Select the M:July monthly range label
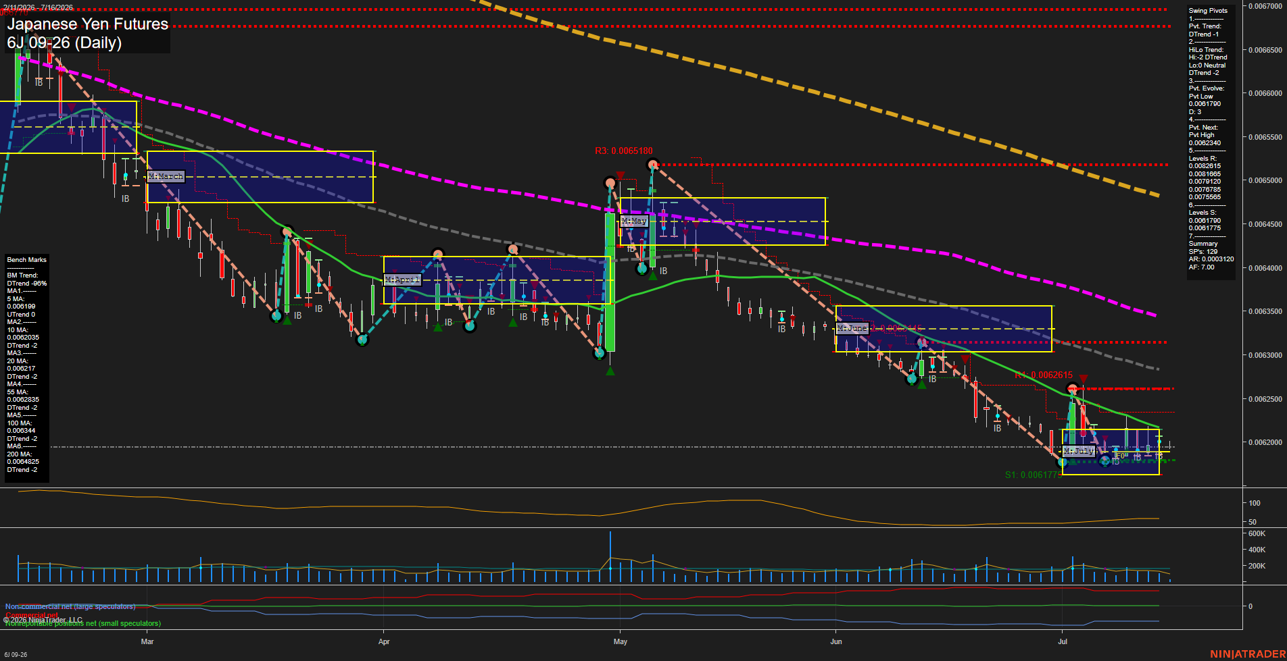The width and height of the screenshot is (1287, 661). 1078,450
